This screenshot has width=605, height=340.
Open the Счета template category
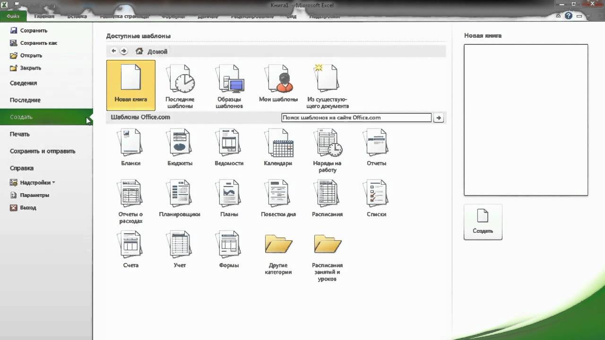click(131, 249)
